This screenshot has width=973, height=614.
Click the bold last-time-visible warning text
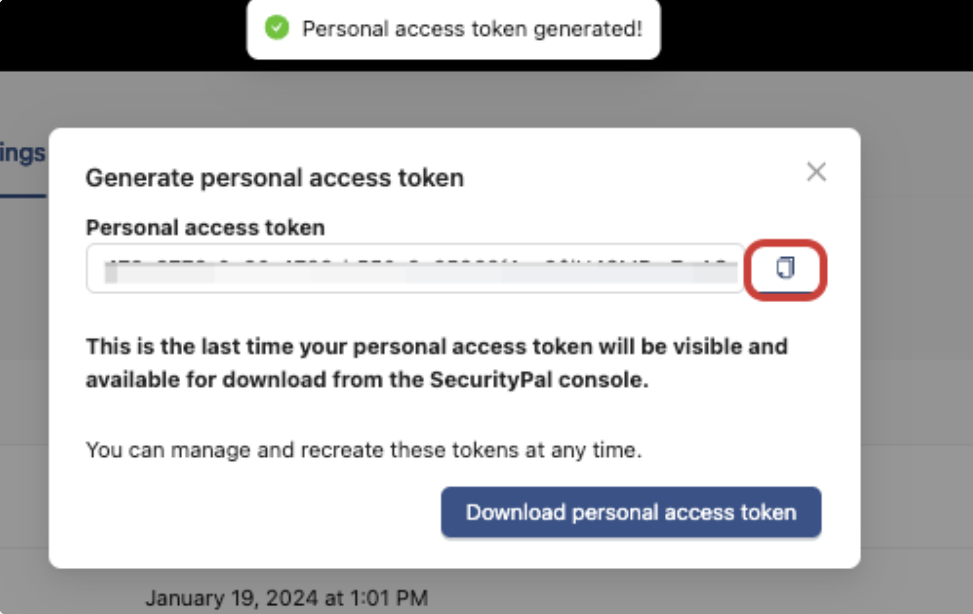pos(437,363)
